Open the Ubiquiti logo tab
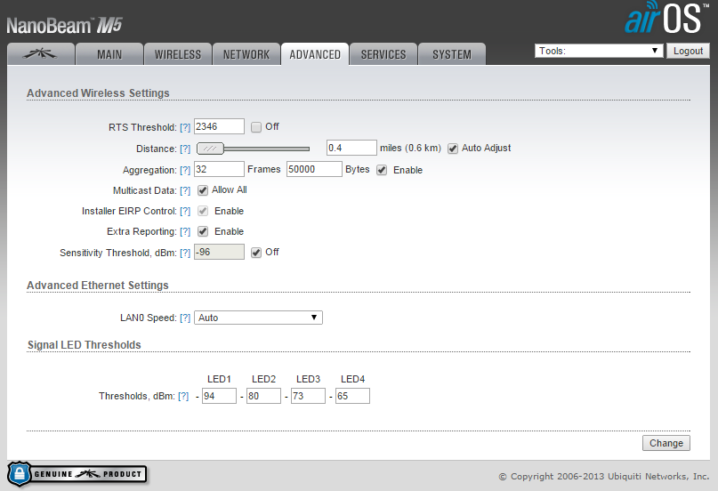 tap(40, 54)
